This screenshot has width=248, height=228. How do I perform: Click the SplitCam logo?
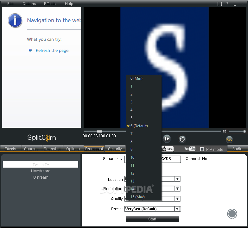[x=41, y=138]
